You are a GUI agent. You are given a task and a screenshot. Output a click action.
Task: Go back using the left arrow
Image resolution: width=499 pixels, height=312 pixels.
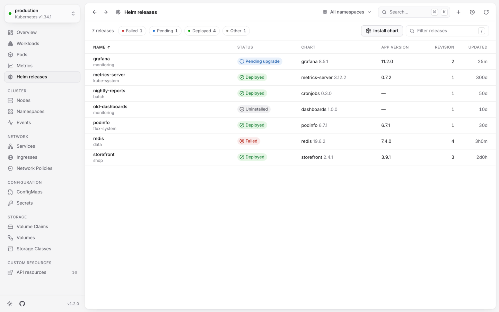coord(95,12)
